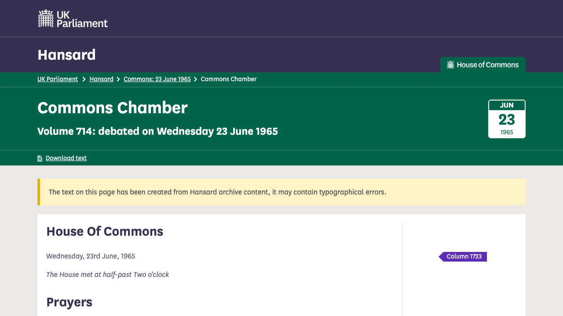The image size is (563, 316).
Task: Click the UK Parliament wordmark text
Action: click(x=82, y=19)
